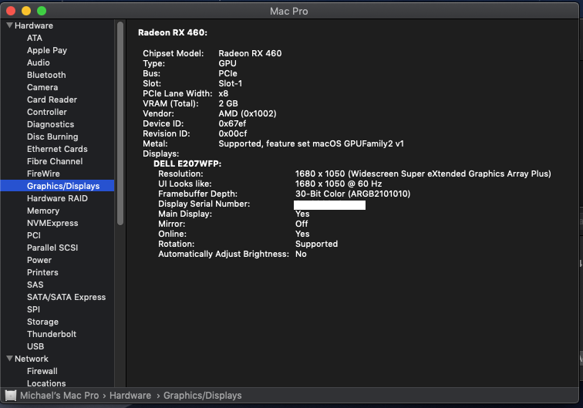The width and height of the screenshot is (583, 408).
Task: Zoom the window with green button
Action: (42, 11)
